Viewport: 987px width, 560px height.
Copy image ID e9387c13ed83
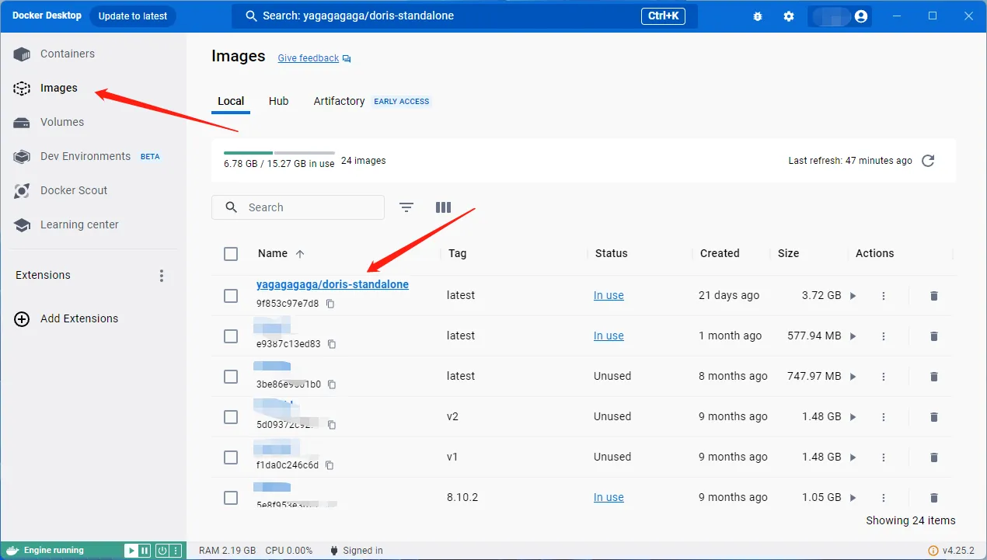pos(332,344)
